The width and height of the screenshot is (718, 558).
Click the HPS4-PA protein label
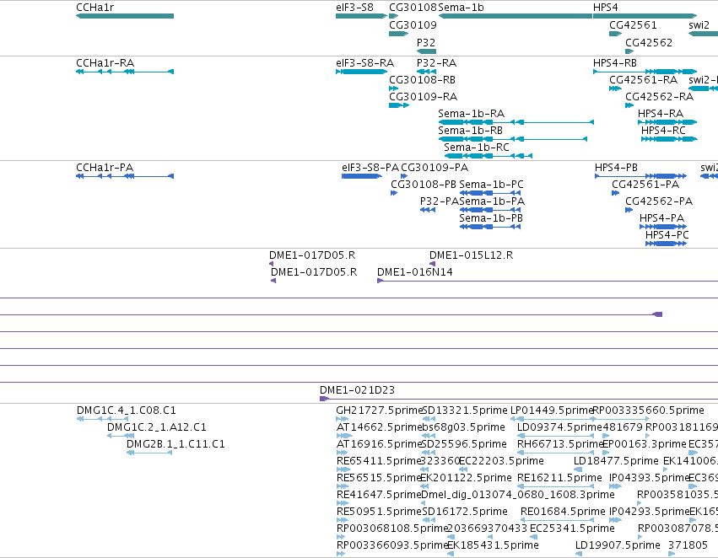pos(661,218)
